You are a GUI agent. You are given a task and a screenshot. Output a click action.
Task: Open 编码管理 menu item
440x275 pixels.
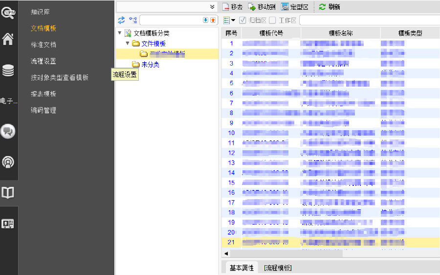tap(44, 110)
